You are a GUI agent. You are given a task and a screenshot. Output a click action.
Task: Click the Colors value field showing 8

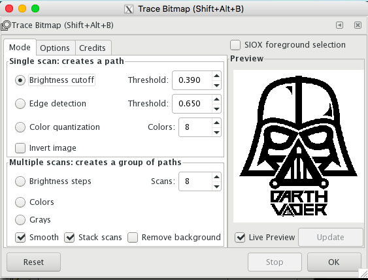click(195, 127)
